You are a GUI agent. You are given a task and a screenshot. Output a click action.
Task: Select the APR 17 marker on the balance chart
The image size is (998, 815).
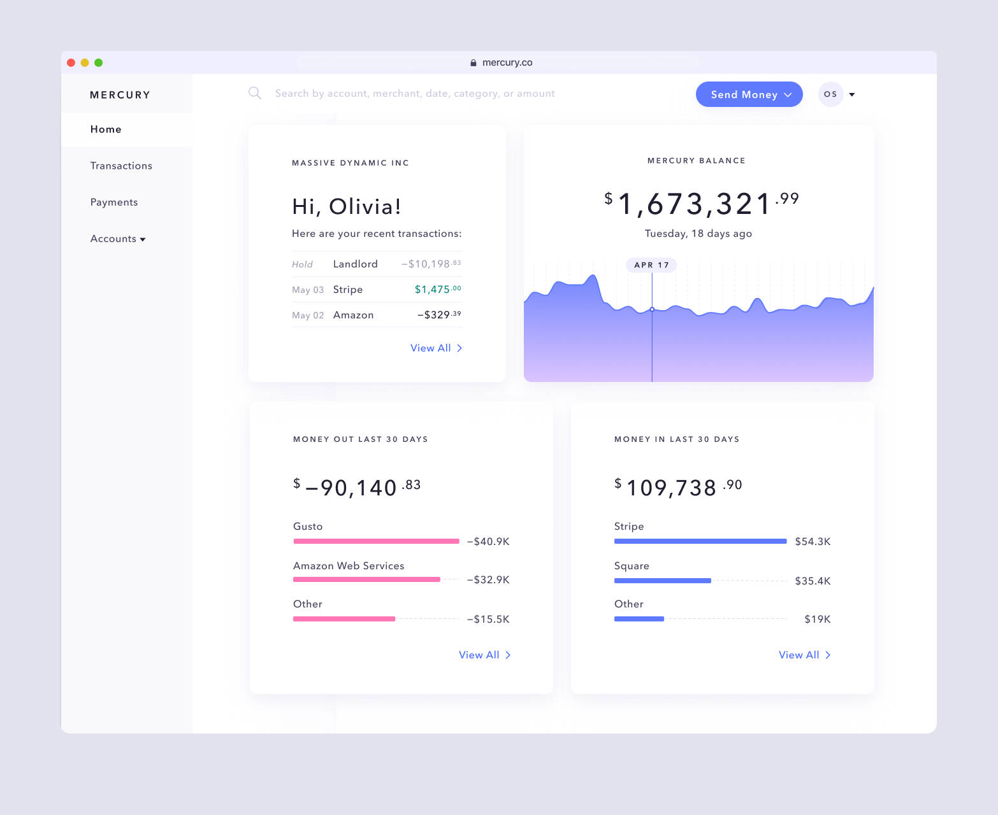(x=651, y=265)
